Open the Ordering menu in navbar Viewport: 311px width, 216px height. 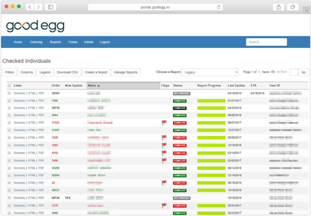[x=36, y=42]
